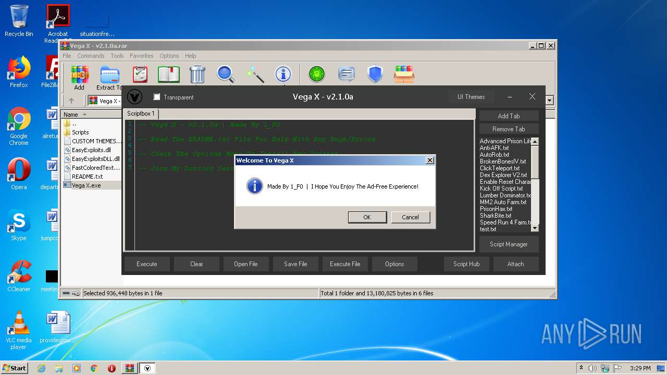Click the Script Hub button
Screen dimensions: 667x375
pos(466,264)
